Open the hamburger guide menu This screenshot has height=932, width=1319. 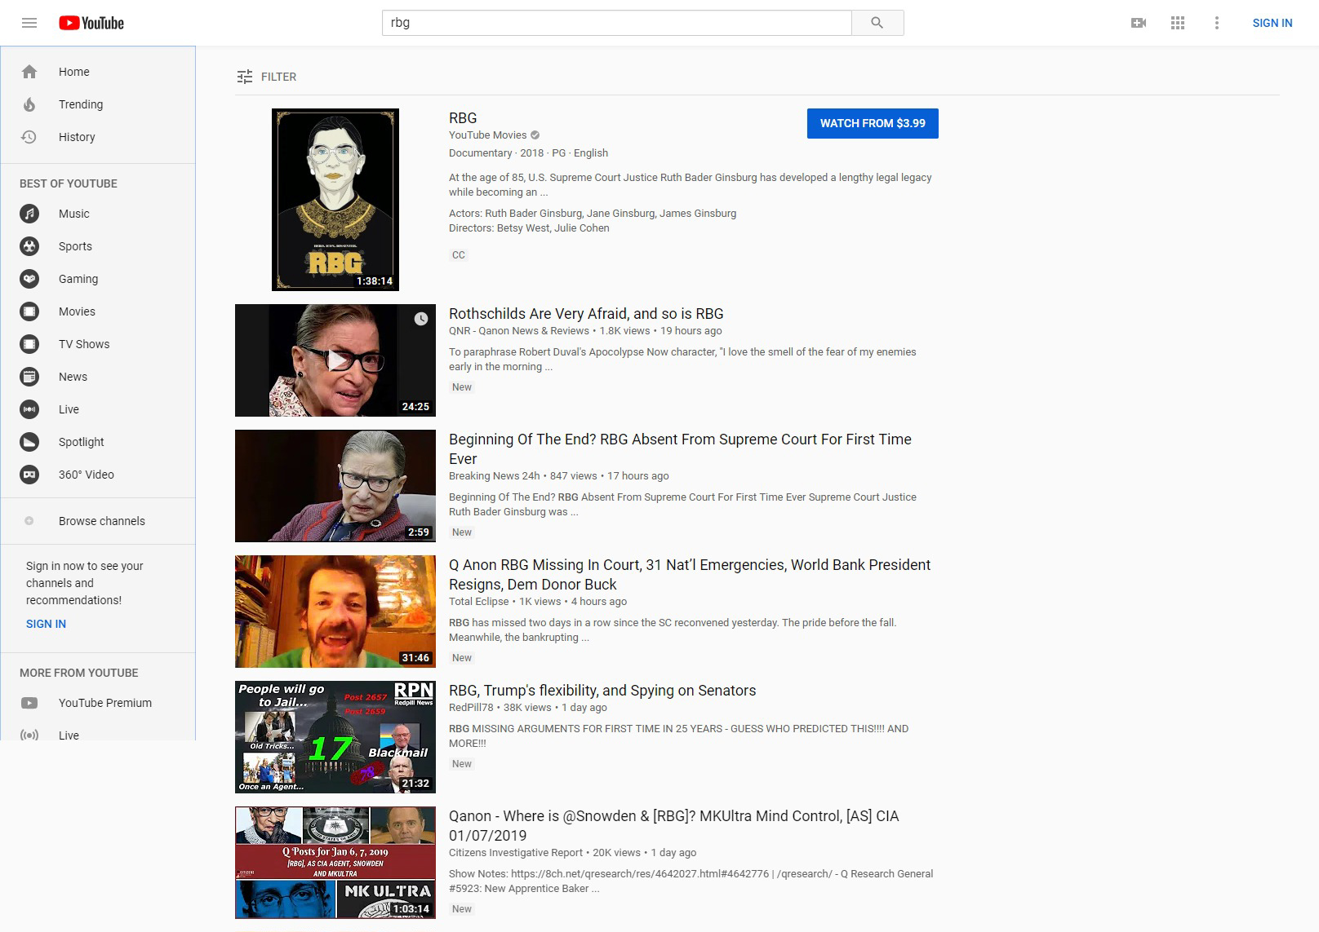(29, 23)
